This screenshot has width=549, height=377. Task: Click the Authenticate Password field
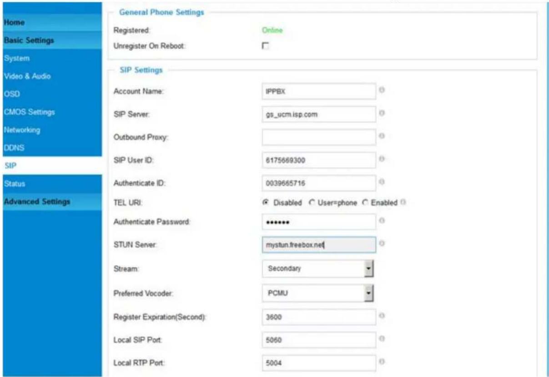(319, 222)
